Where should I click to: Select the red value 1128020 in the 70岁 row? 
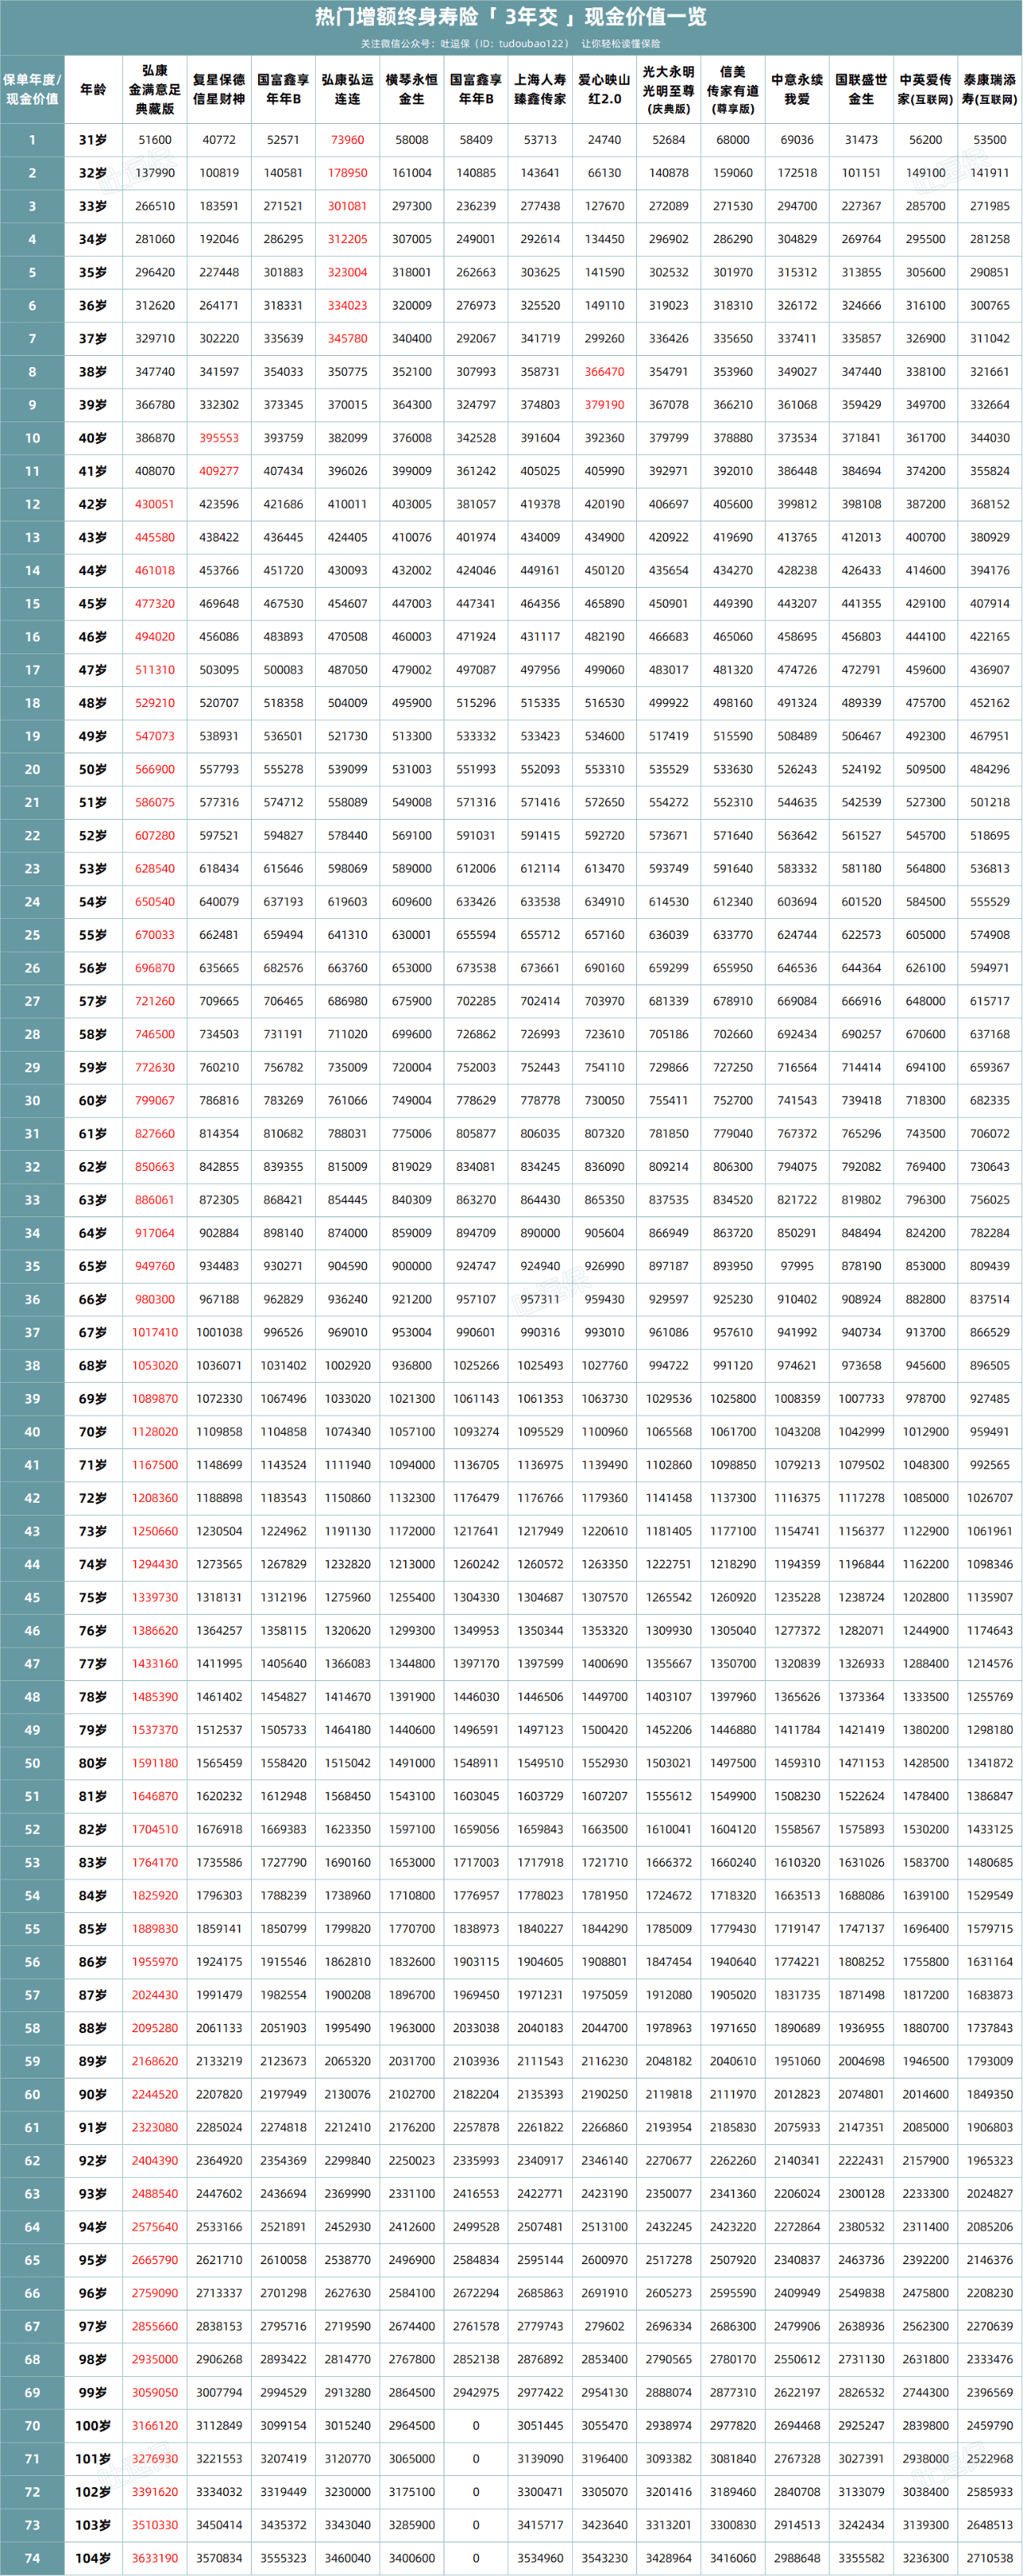tap(155, 1432)
